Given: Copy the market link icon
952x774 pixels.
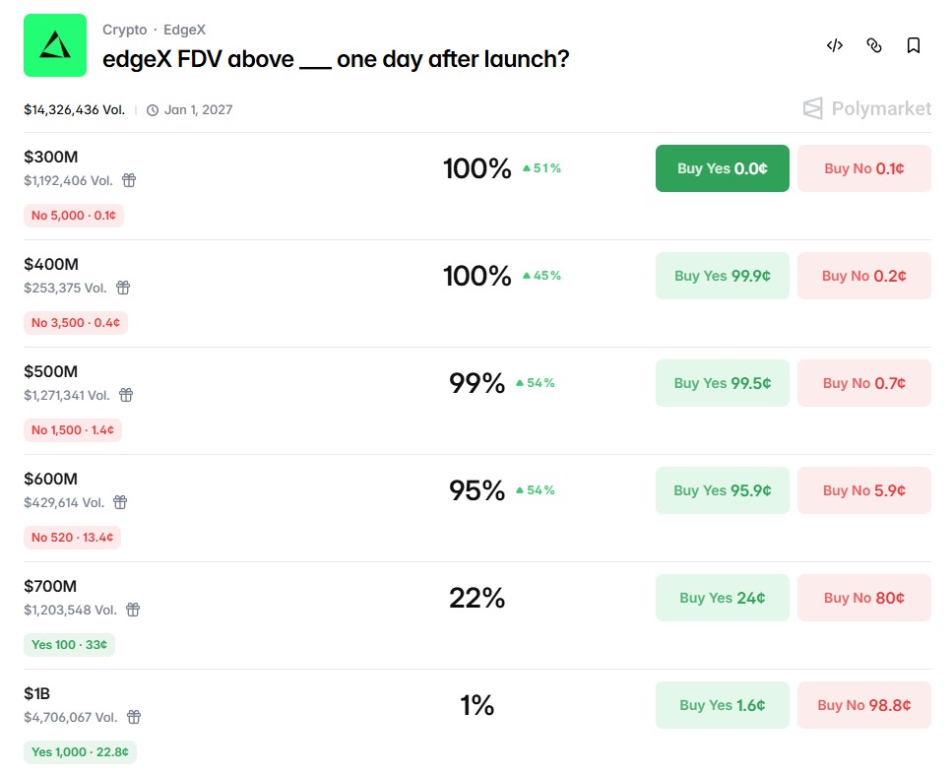Looking at the screenshot, I should 874,45.
